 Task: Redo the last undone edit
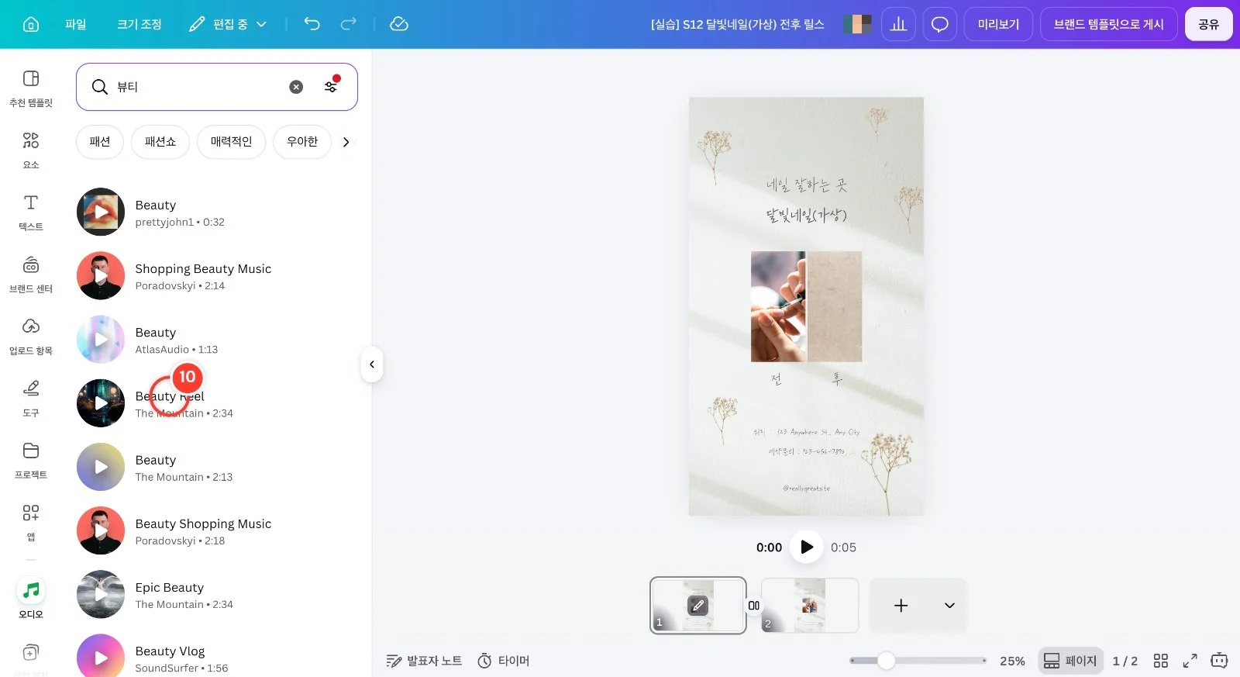pos(349,24)
